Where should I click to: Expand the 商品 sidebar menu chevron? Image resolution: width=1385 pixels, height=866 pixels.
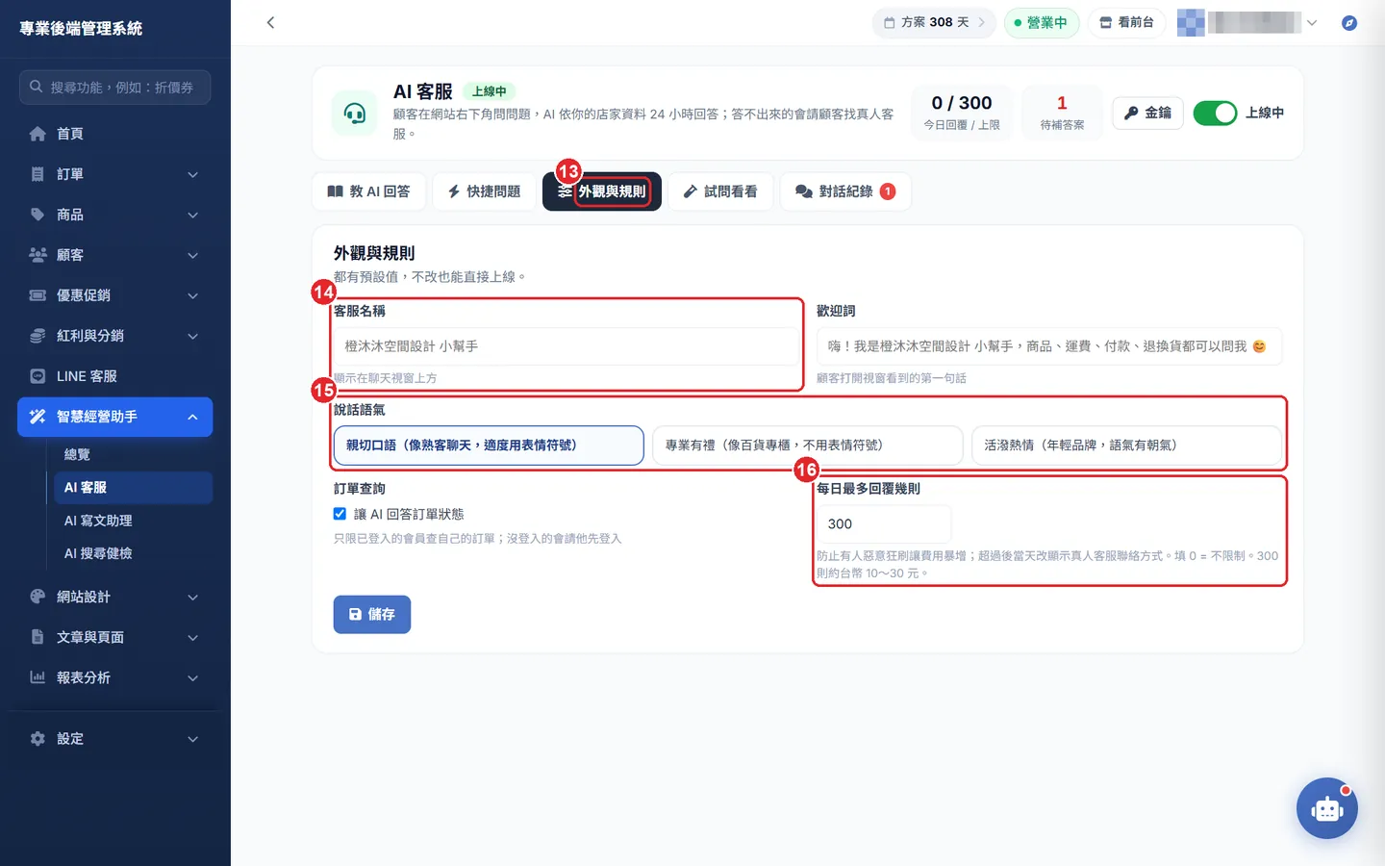click(192, 215)
